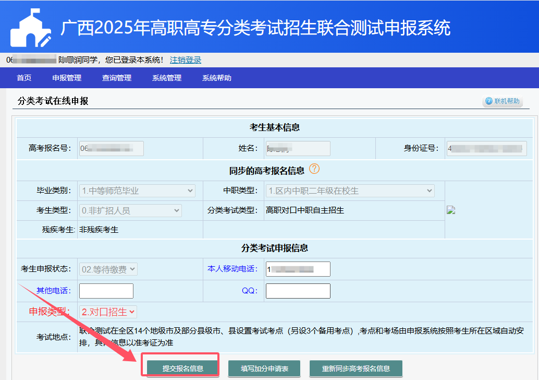This screenshot has width=539, height=380.
Task: Focus the 其他电话 input field
Action: (106, 291)
